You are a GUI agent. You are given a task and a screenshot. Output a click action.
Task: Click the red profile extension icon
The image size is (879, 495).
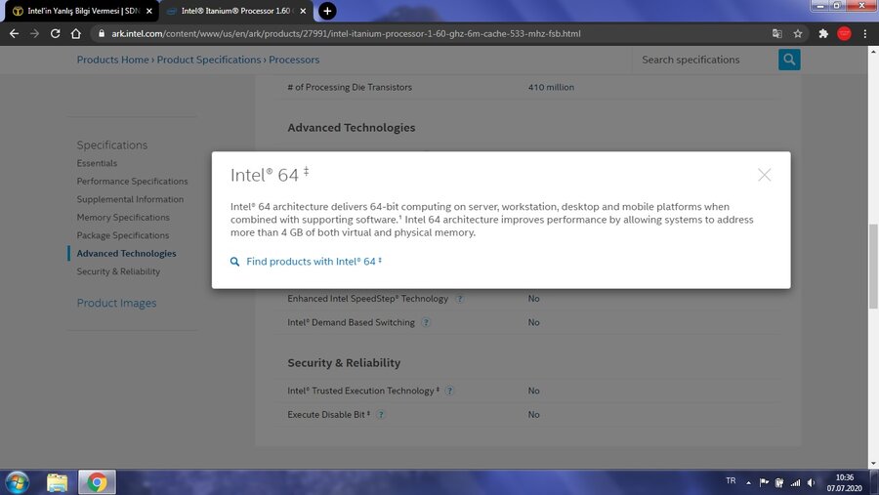tap(844, 33)
